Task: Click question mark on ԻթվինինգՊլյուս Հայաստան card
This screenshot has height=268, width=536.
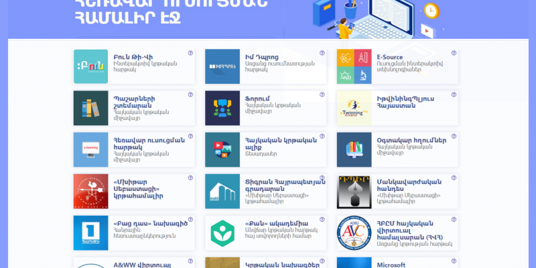Action: 454,94
